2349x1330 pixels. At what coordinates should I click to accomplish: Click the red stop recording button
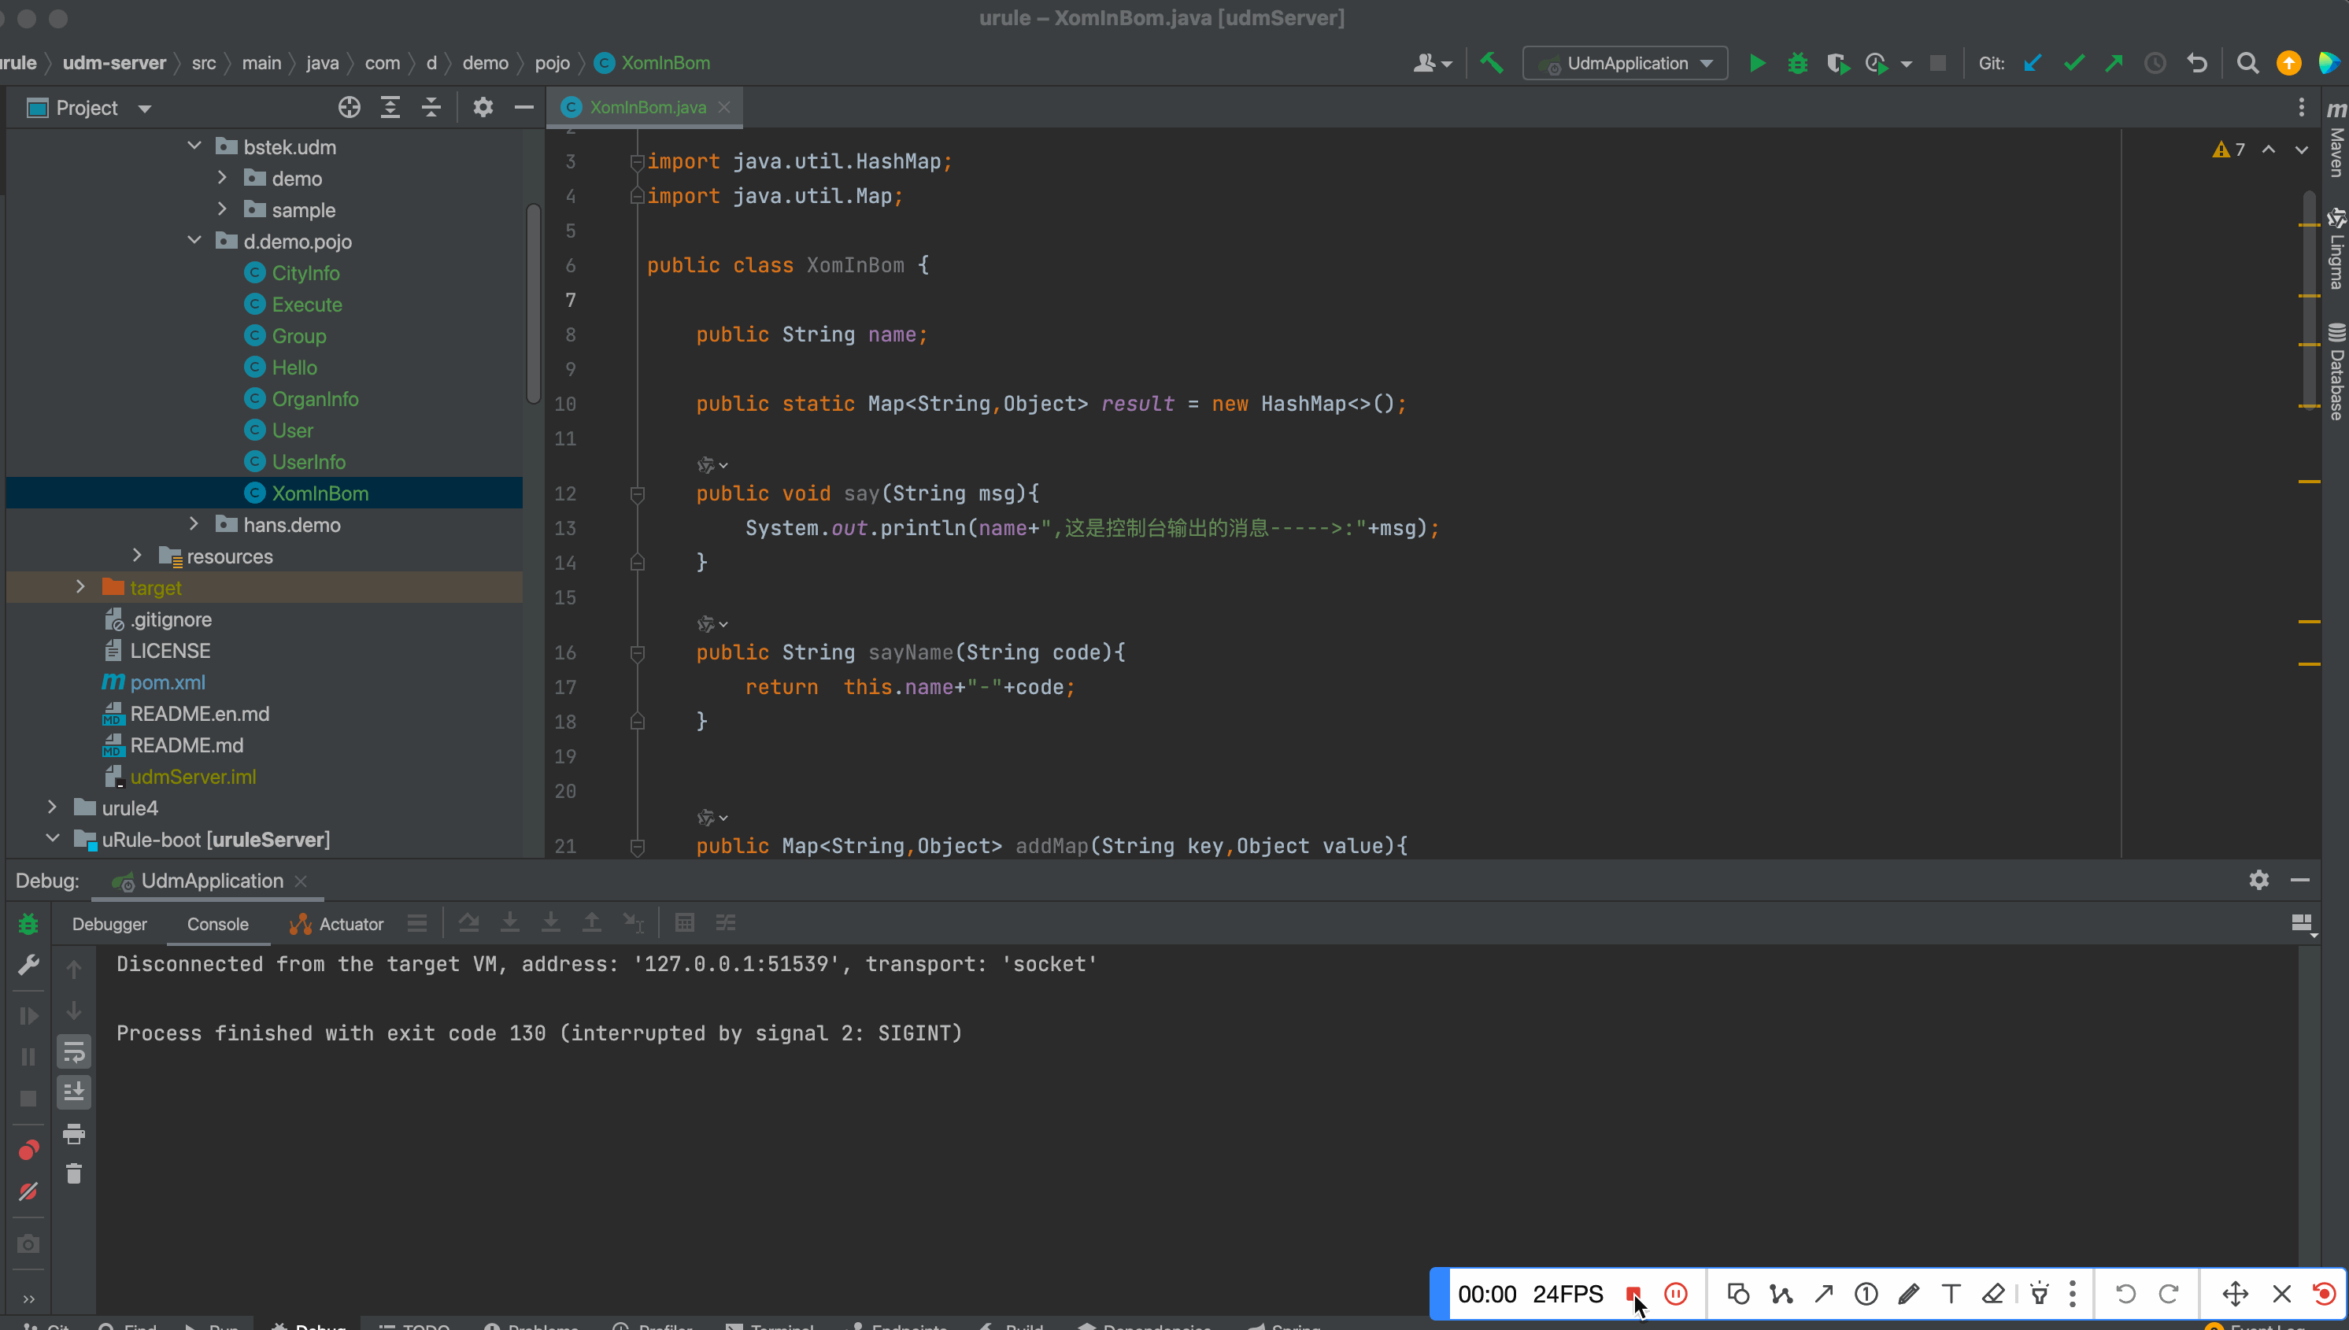pyautogui.click(x=1632, y=1294)
